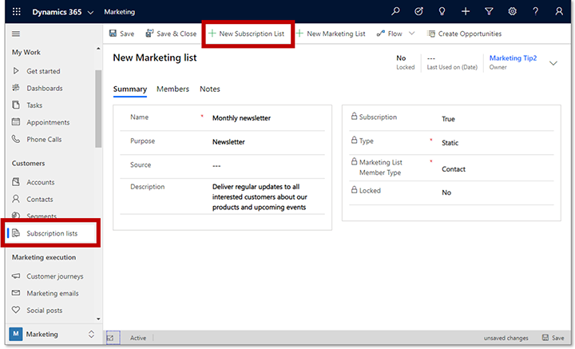Click New Subscription List button

click(248, 34)
